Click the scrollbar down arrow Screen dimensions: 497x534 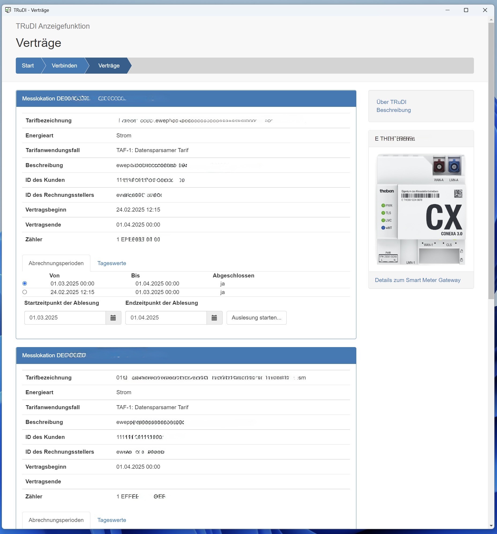491,526
